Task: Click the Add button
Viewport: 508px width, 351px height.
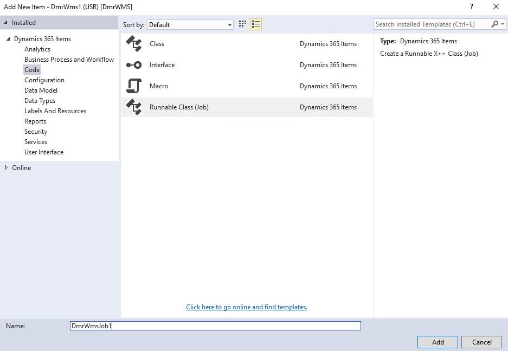Action: tap(438, 342)
